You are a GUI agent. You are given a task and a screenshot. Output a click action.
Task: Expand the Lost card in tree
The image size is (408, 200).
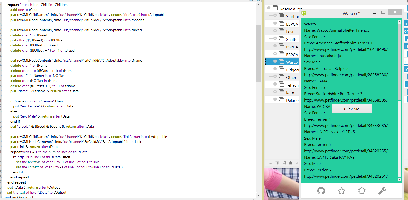click(x=275, y=31)
